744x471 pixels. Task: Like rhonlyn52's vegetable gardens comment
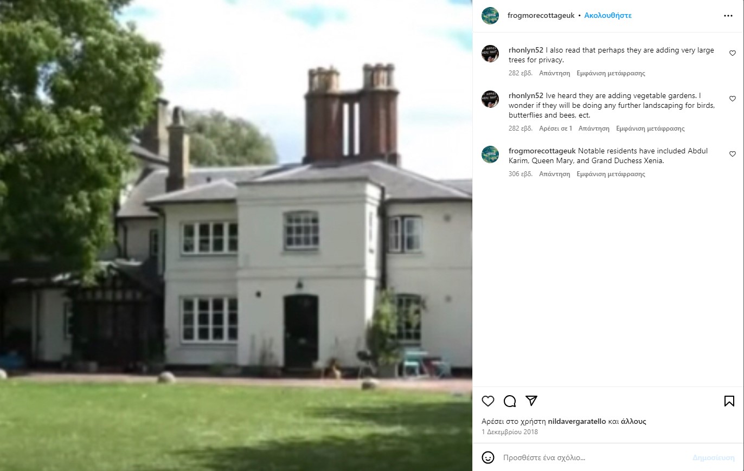(733, 99)
